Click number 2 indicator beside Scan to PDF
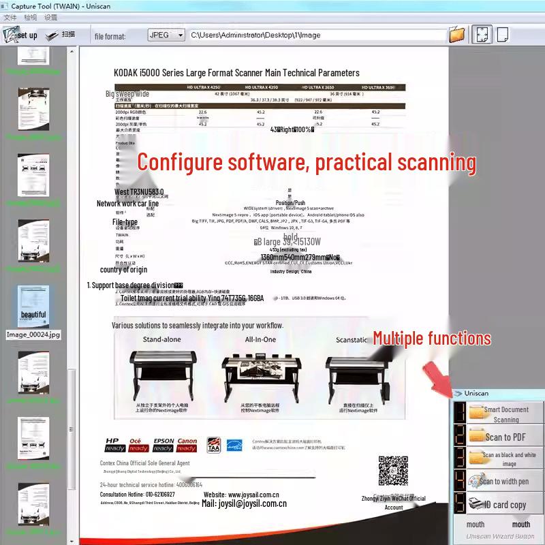This screenshot has width=545, height=545. pyautogui.click(x=460, y=435)
